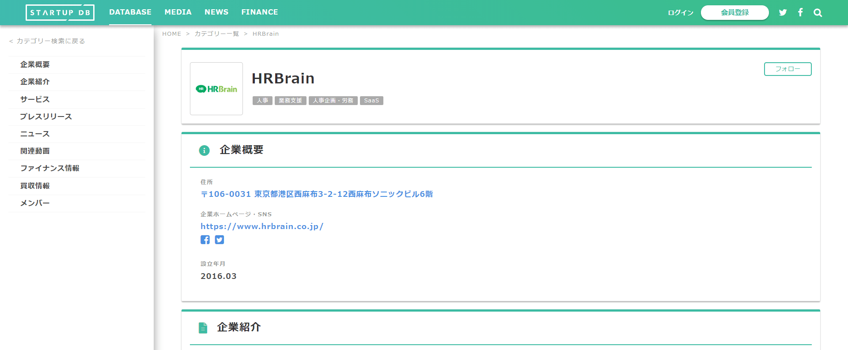Click the 企業ホームページ・SNS label
The width and height of the screenshot is (848, 350).
click(236, 215)
